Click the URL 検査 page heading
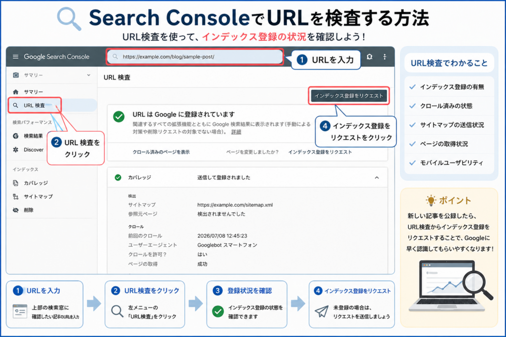506x337 pixels. click(117, 77)
